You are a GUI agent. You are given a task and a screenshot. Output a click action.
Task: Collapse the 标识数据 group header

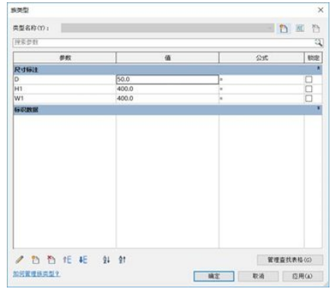pos(318,109)
